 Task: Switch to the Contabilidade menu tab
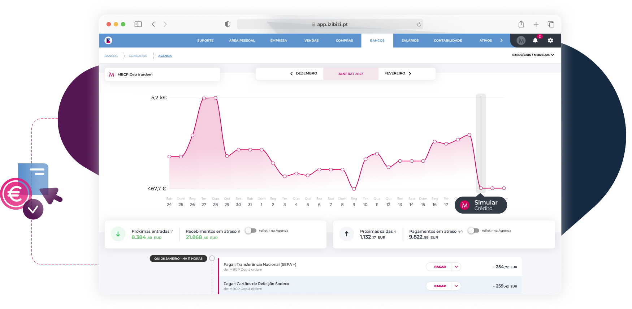[448, 40]
